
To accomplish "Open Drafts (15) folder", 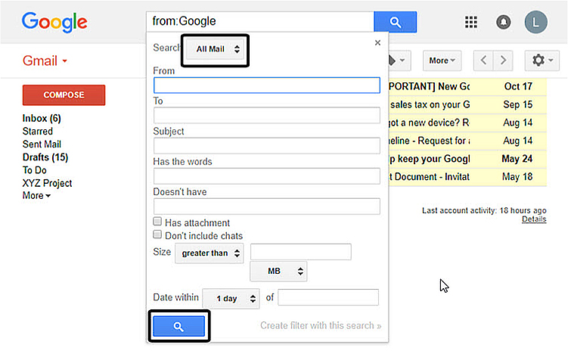I will click(x=45, y=157).
